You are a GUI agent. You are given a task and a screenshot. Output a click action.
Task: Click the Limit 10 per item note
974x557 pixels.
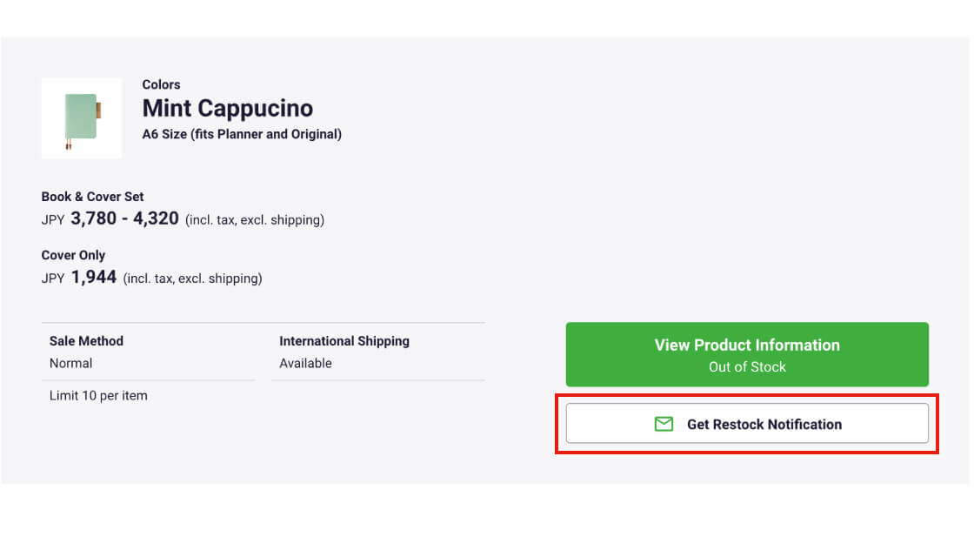(98, 395)
